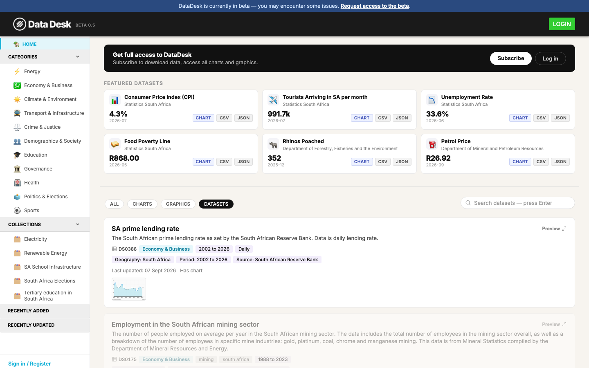Choose the Climate & Environment sun icon
This screenshot has width=589, height=368.
17,99
